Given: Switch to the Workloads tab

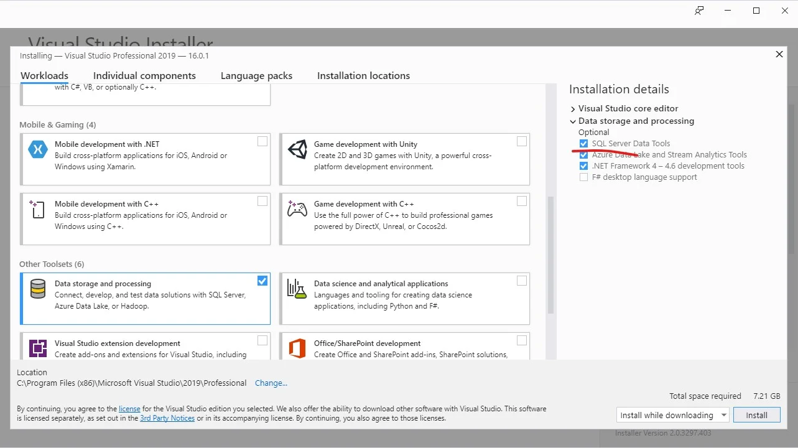Looking at the screenshot, I should click(x=44, y=76).
